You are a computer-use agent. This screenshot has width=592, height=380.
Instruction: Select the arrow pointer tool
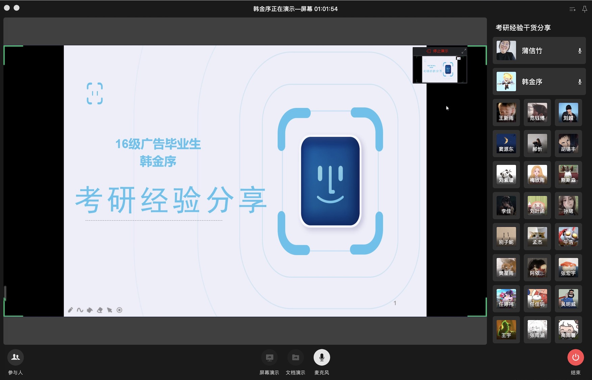pos(109,310)
